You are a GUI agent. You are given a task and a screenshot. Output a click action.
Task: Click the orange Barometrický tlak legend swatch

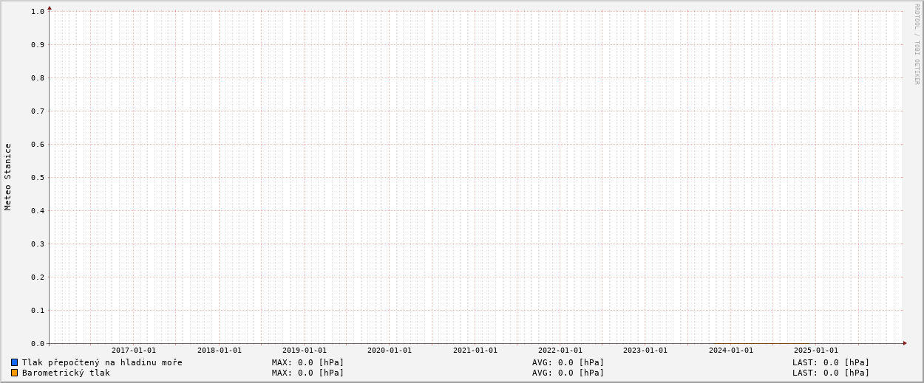click(14, 373)
